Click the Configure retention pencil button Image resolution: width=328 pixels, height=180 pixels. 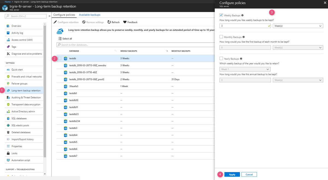pos(66,22)
